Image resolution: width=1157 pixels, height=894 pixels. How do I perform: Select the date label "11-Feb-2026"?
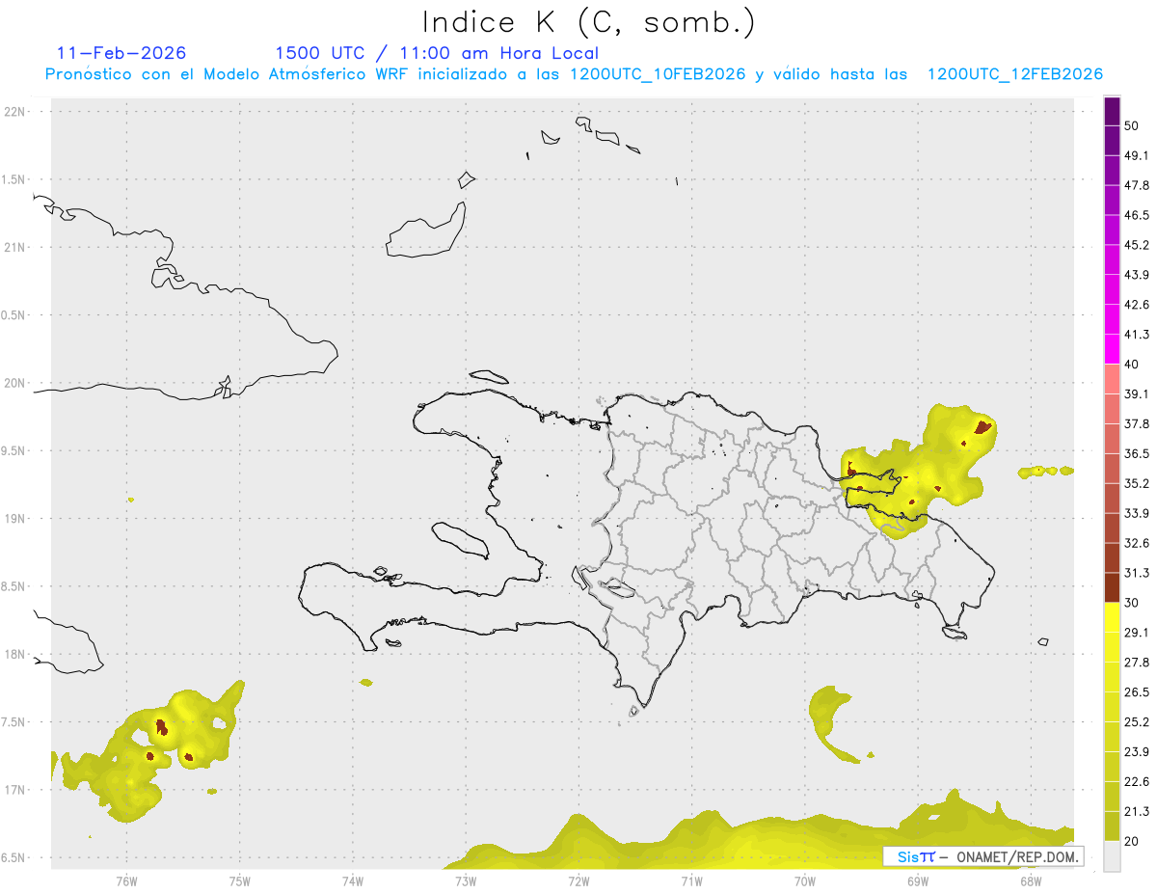coord(121,53)
